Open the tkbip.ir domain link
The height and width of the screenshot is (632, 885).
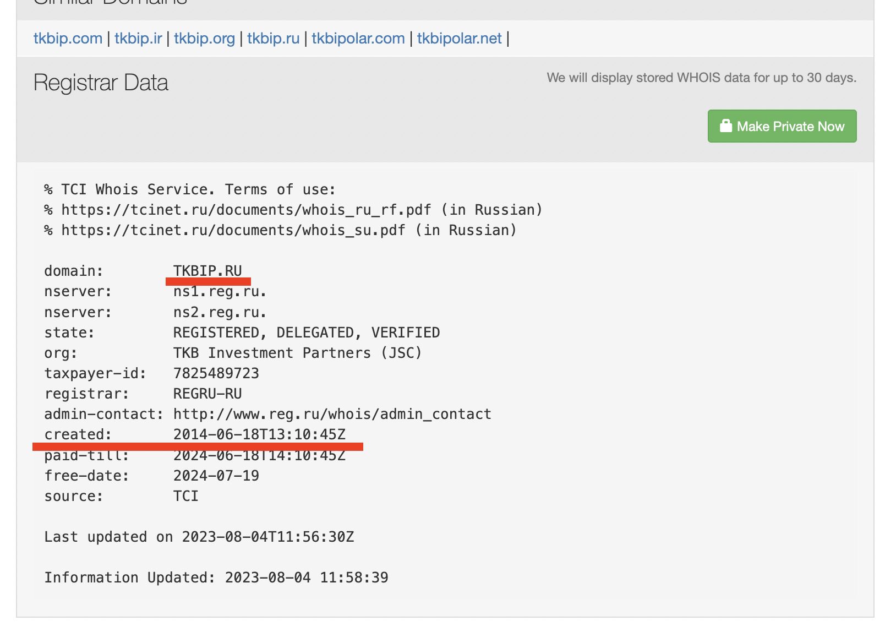[138, 39]
